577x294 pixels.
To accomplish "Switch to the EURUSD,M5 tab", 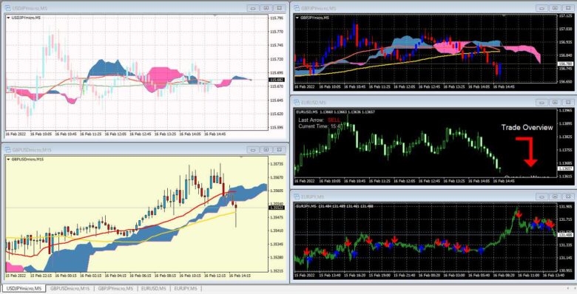I will [x=152, y=289].
